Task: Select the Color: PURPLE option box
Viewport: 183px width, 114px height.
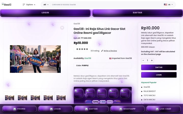Action: (103, 66)
